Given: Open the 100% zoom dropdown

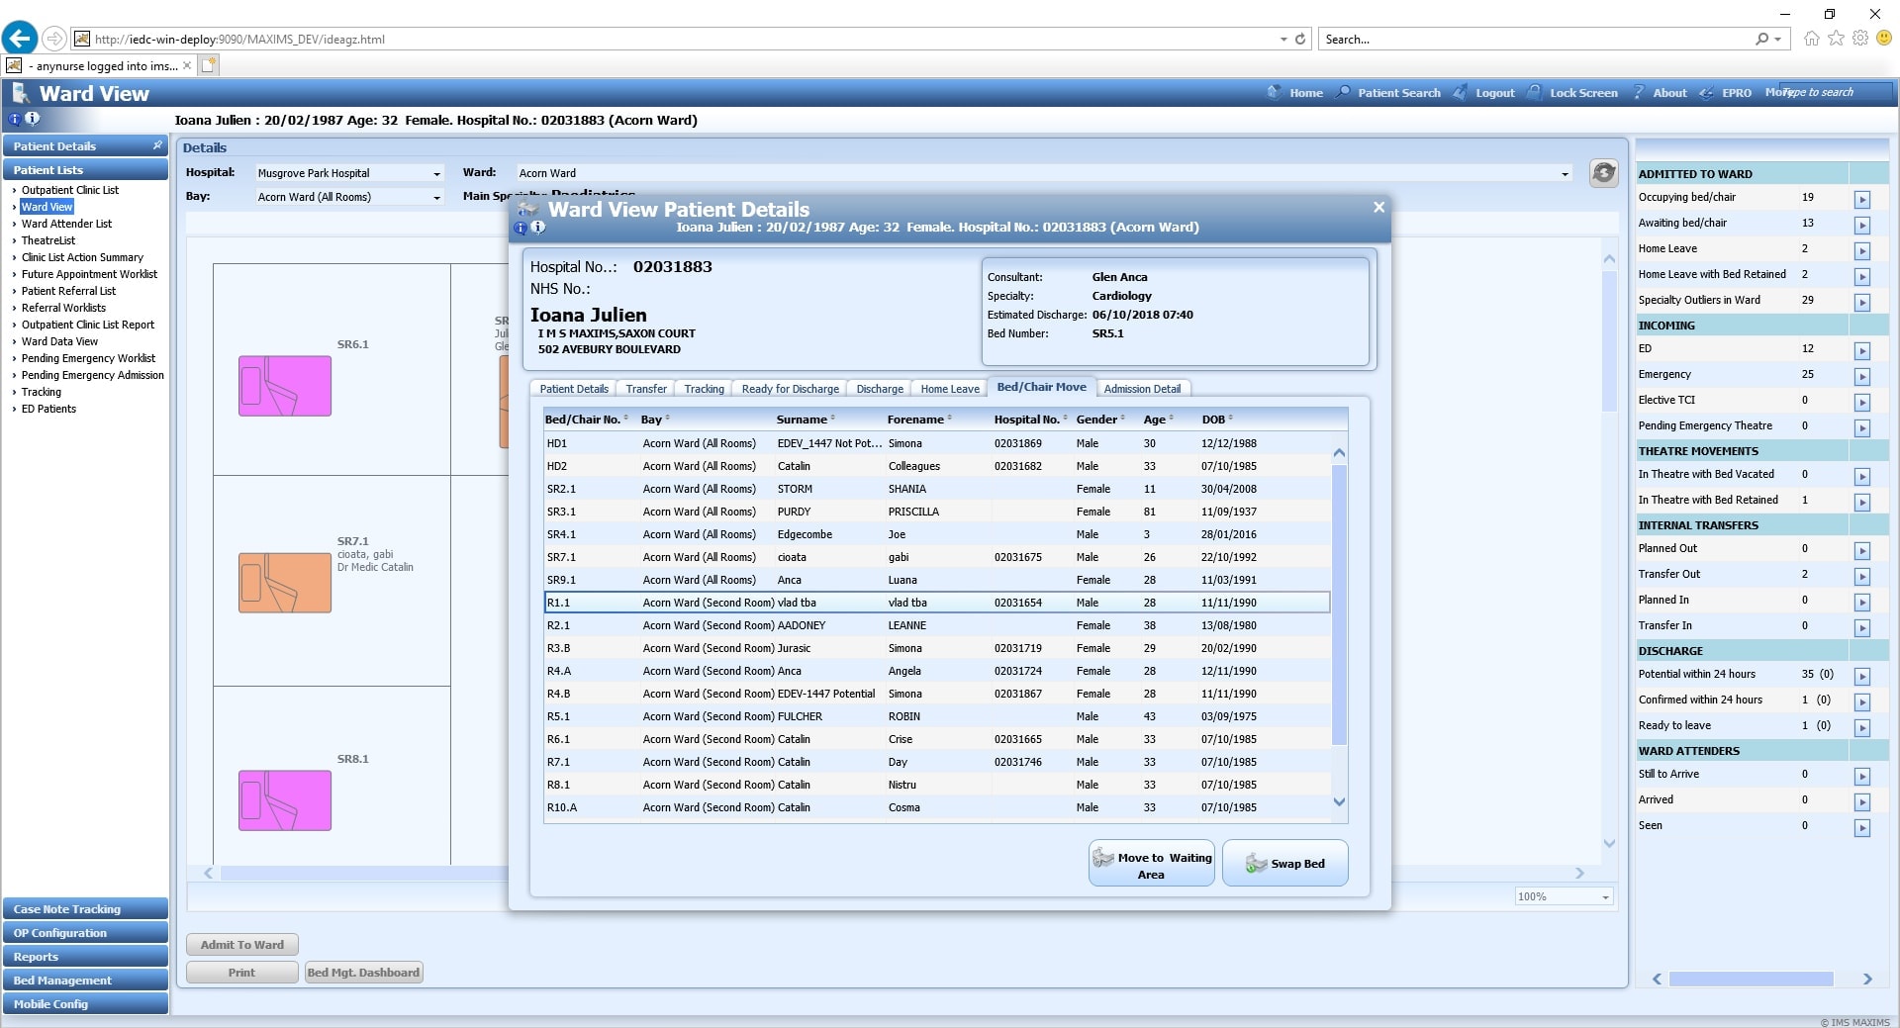Looking at the screenshot, I should coord(1564,896).
